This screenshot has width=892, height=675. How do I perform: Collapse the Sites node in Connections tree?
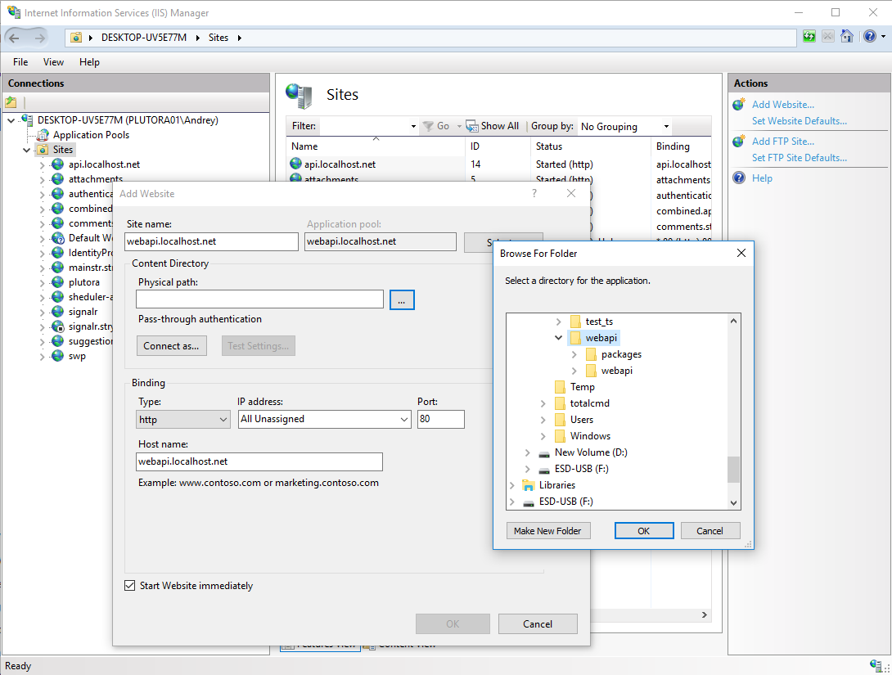click(x=26, y=150)
